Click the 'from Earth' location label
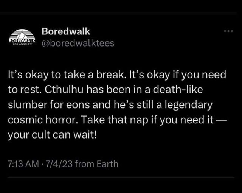This screenshot has height=193, width=242. point(97,164)
